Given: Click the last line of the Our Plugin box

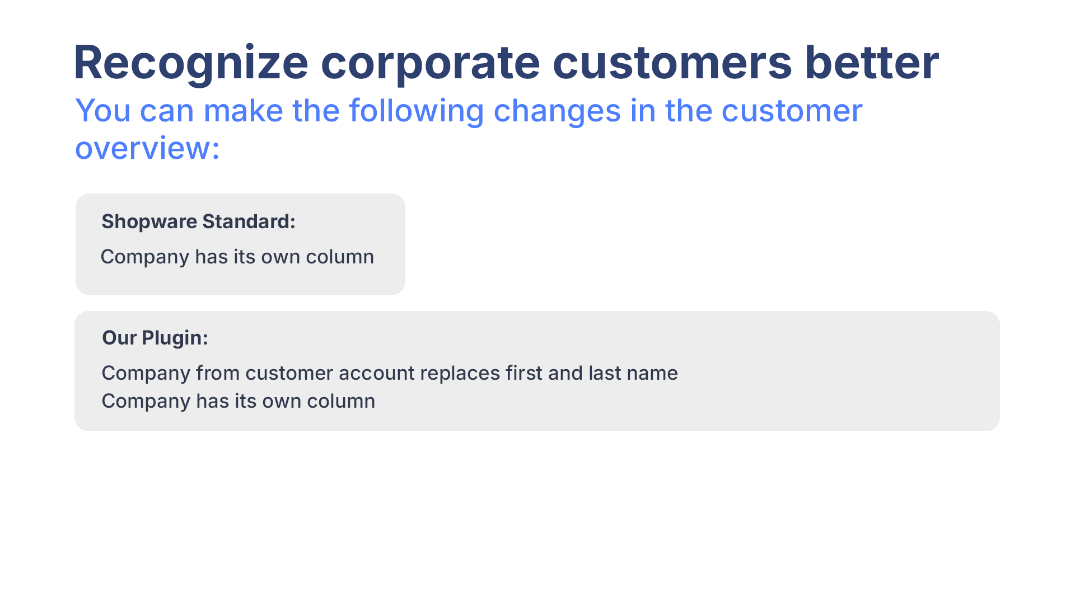Looking at the screenshot, I should click(x=238, y=401).
